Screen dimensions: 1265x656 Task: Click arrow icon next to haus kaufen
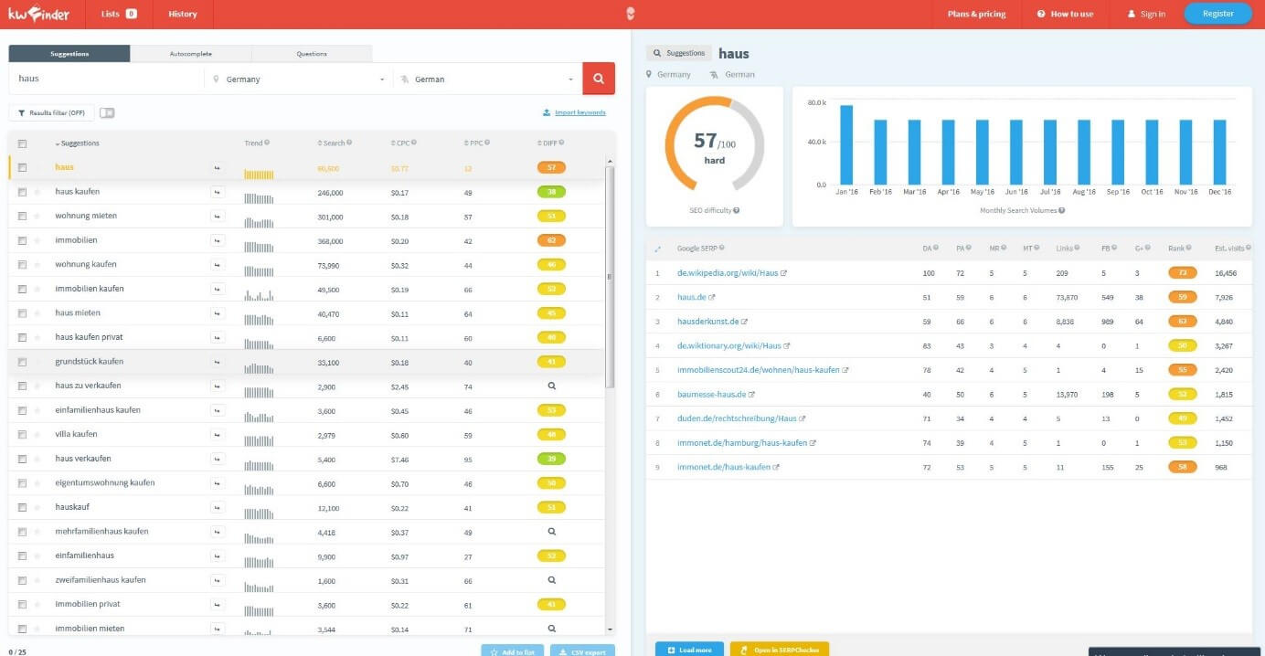click(x=218, y=192)
